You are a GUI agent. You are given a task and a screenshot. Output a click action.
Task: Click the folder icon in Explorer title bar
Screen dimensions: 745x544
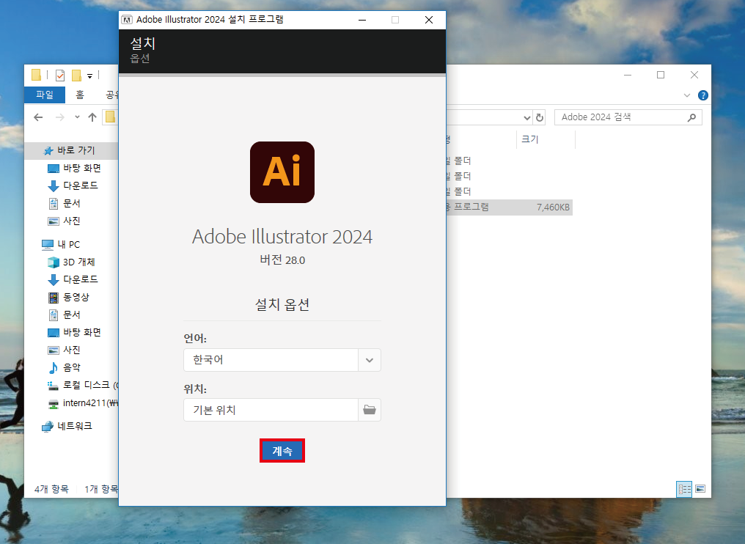point(36,75)
